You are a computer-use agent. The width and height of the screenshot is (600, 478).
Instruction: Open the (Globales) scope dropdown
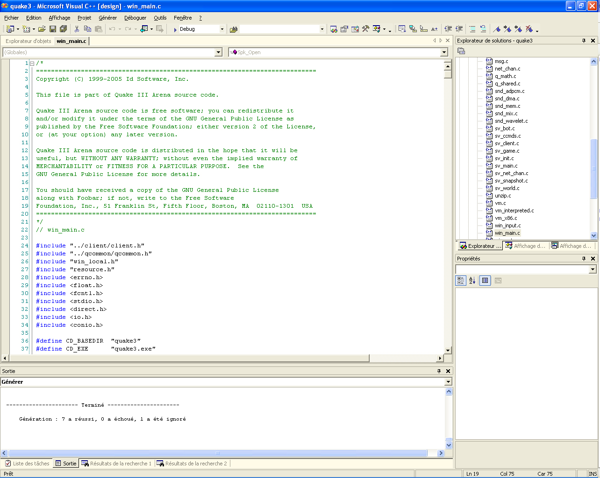click(x=218, y=52)
